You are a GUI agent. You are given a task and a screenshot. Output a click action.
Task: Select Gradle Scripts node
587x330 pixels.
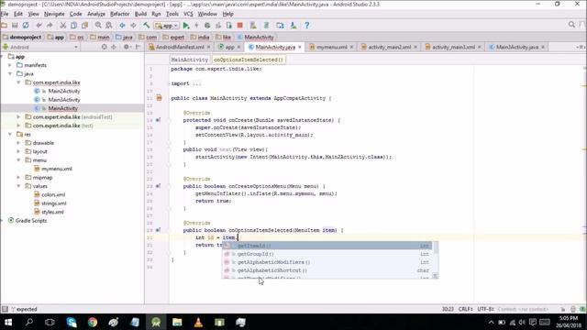[31, 220]
